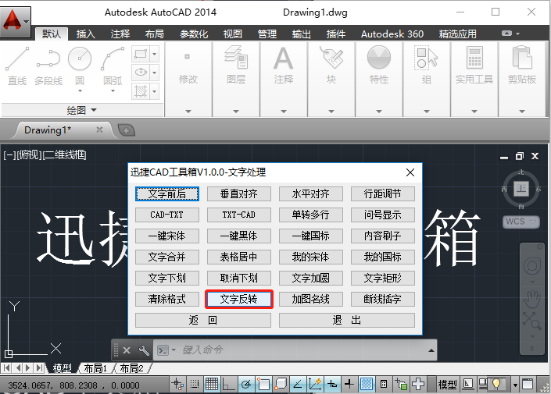Screen dimensions: 551x394
Task: Expand the Modify (修改) panel arrow
Action: [x=188, y=112]
